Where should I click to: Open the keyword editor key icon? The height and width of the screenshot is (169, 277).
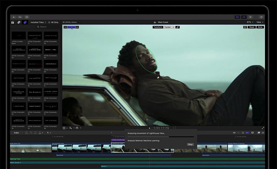(x=20, y=17)
